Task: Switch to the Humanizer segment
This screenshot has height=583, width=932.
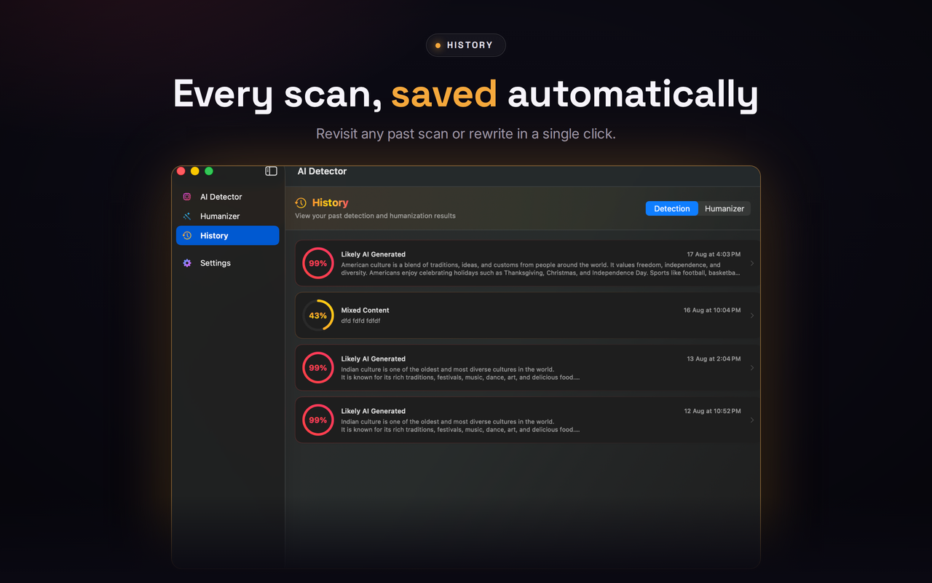Action: (724, 208)
